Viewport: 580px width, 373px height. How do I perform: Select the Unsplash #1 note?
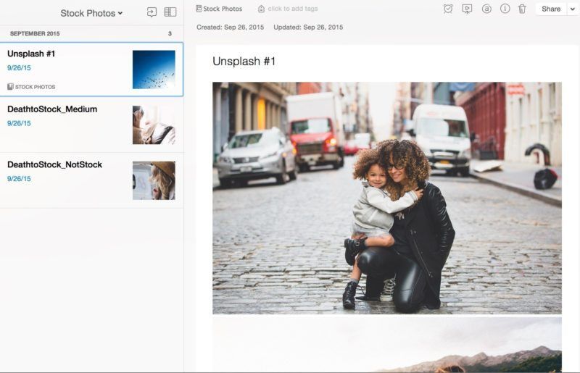[91, 70]
